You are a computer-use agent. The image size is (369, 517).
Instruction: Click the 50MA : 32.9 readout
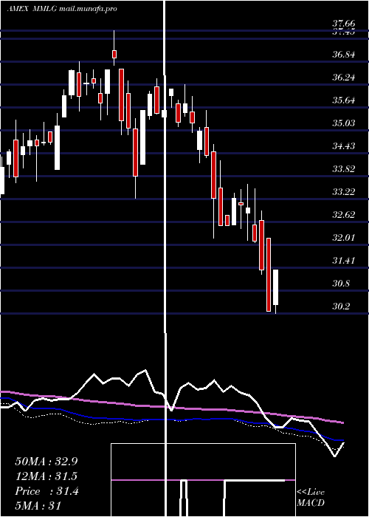coord(46,462)
